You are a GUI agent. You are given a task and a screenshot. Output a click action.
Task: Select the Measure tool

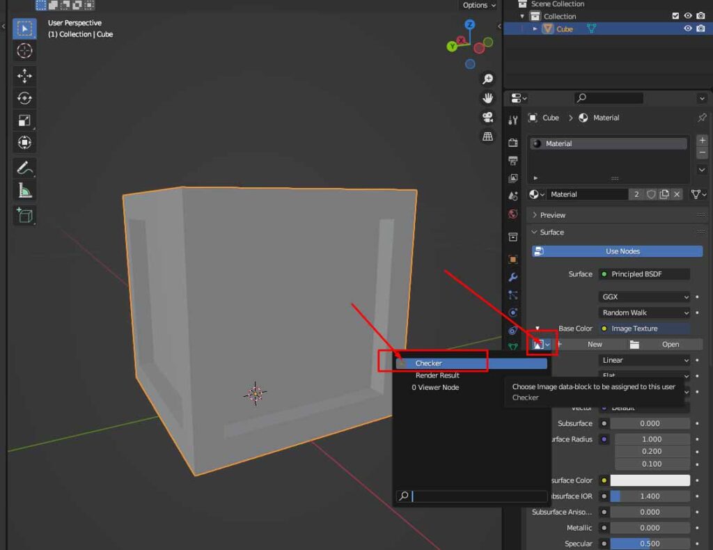click(24, 190)
